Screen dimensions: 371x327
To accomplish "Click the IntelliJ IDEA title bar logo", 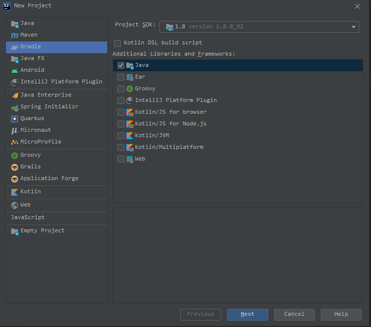I will tap(7, 6).
